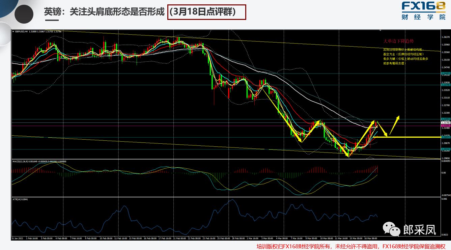Screen dimensions: 451x250
Task: Click the white current price label 1.31766
Action: pyautogui.click(x=446, y=122)
